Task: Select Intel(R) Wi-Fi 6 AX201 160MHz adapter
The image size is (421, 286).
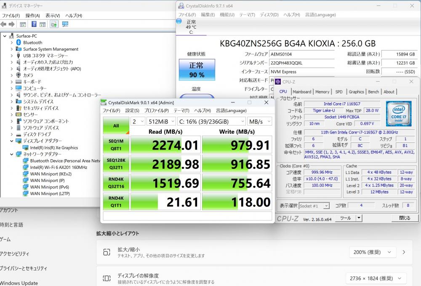Action: pos(59,167)
